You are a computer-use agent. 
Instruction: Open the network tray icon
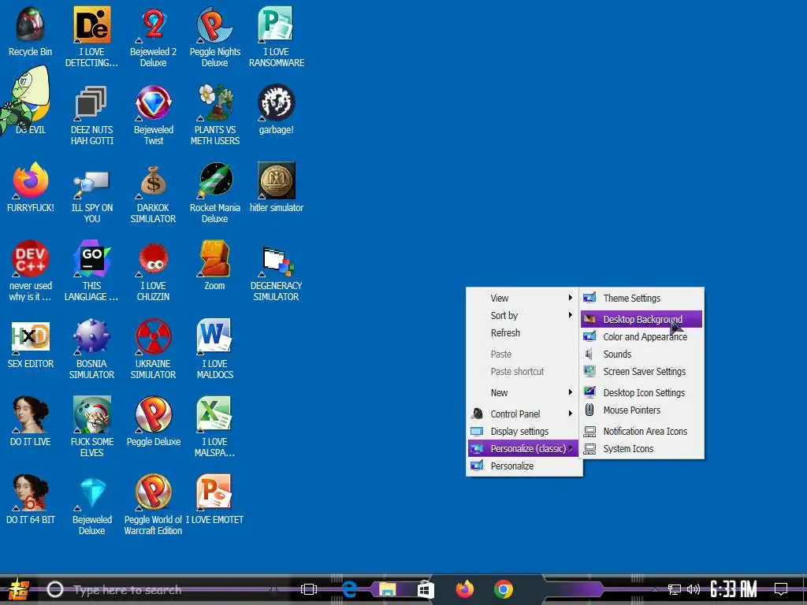coord(675,589)
